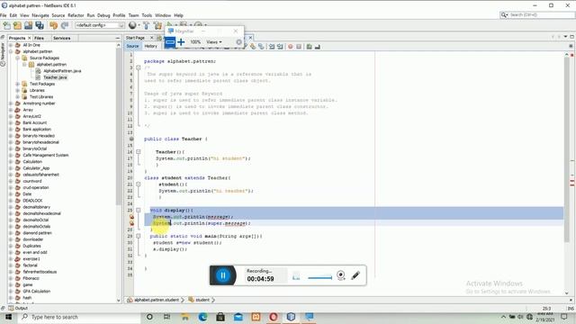Click the Save All toolbar icon

coord(40,25)
